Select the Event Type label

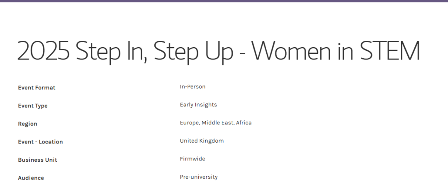33,106
